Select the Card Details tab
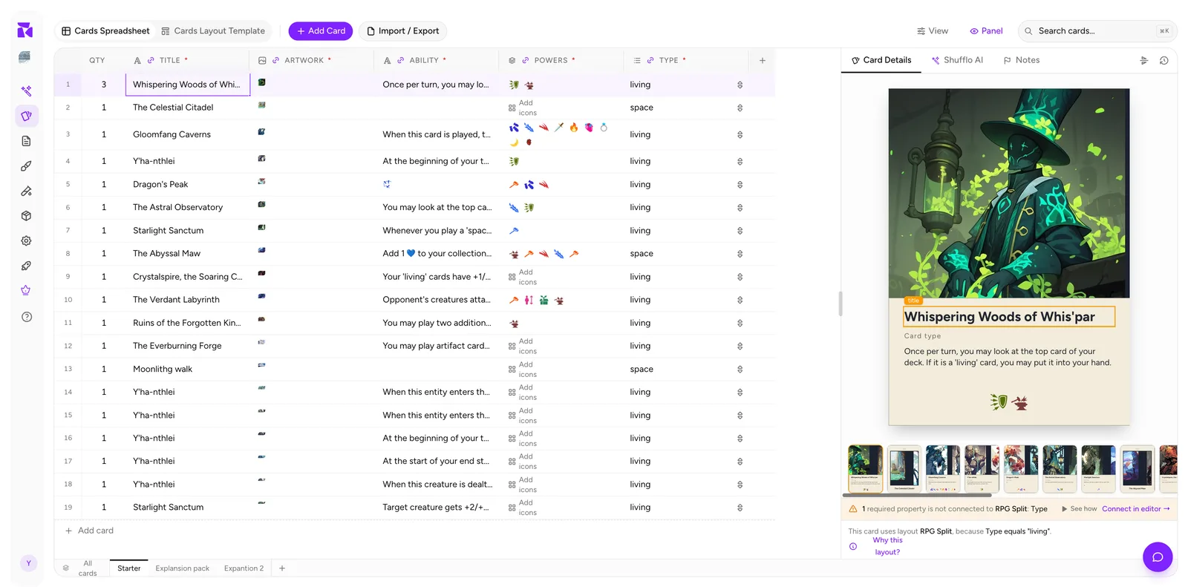This screenshot has width=1188, height=587. (881, 60)
